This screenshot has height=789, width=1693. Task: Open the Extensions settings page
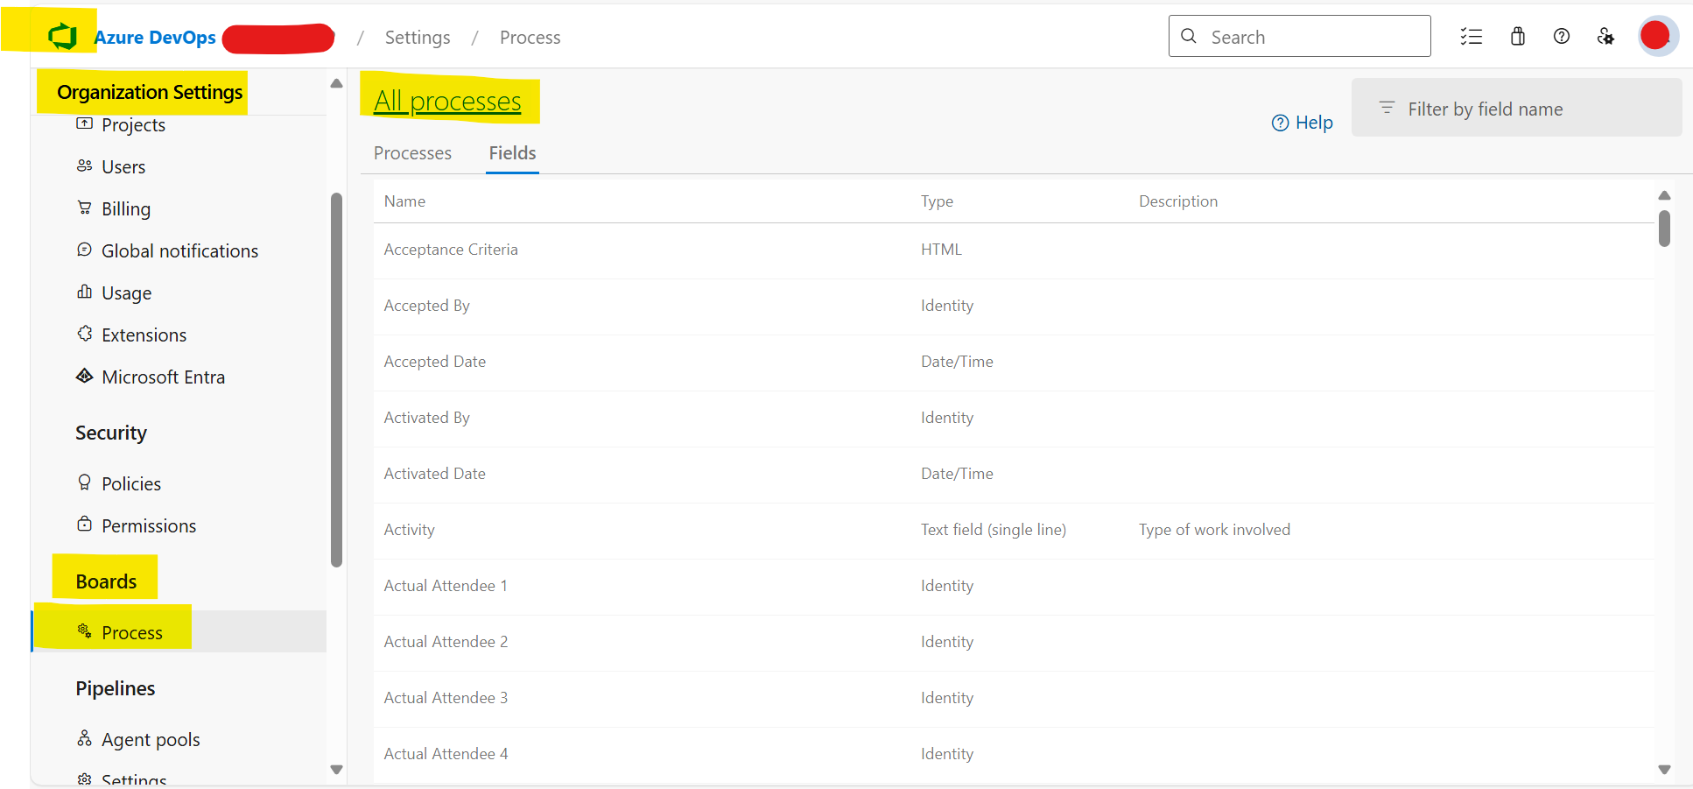[x=144, y=335]
